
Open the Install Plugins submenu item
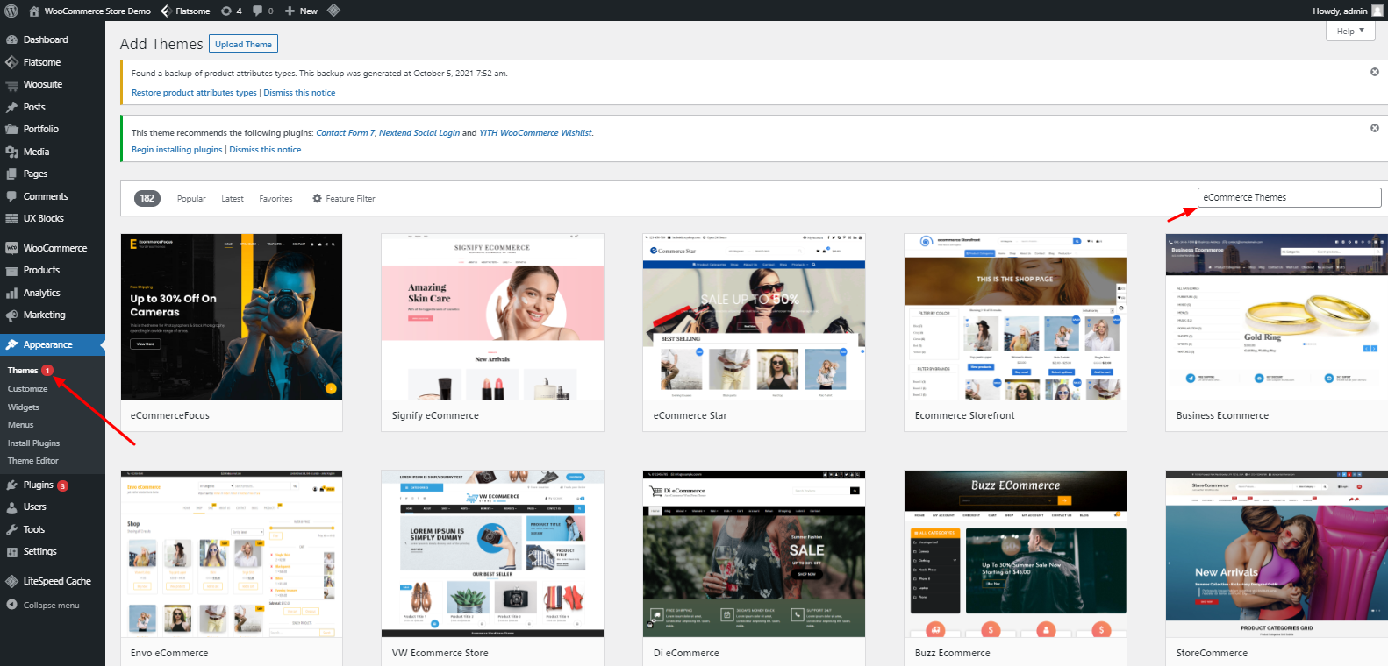tap(33, 443)
